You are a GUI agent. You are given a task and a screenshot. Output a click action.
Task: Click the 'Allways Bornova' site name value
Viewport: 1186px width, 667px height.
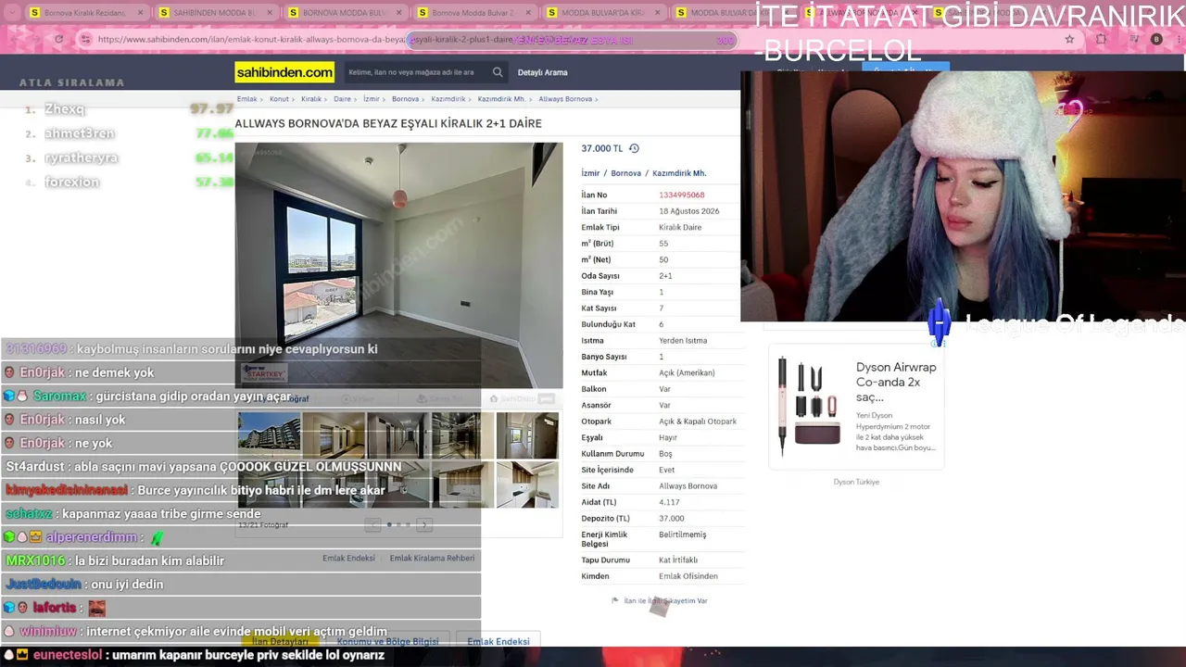click(688, 486)
